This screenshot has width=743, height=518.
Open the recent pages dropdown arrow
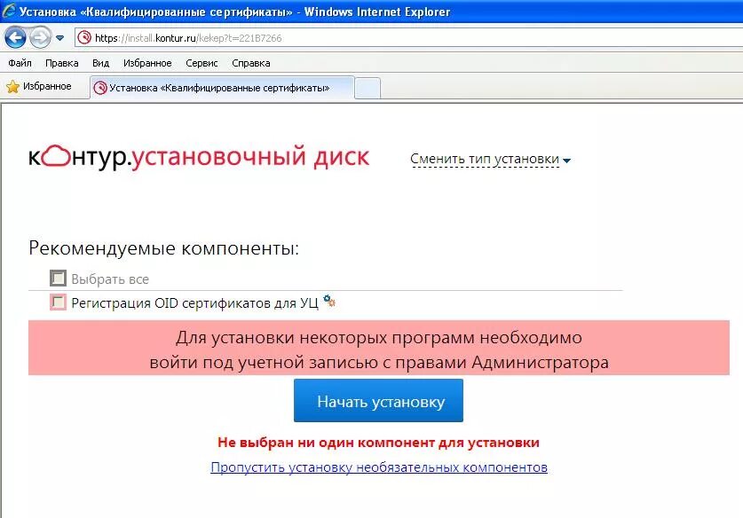pos(59,38)
